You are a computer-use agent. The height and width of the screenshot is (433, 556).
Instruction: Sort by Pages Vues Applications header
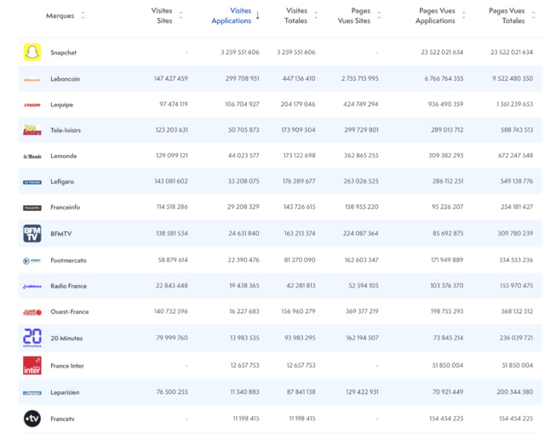point(463,16)
